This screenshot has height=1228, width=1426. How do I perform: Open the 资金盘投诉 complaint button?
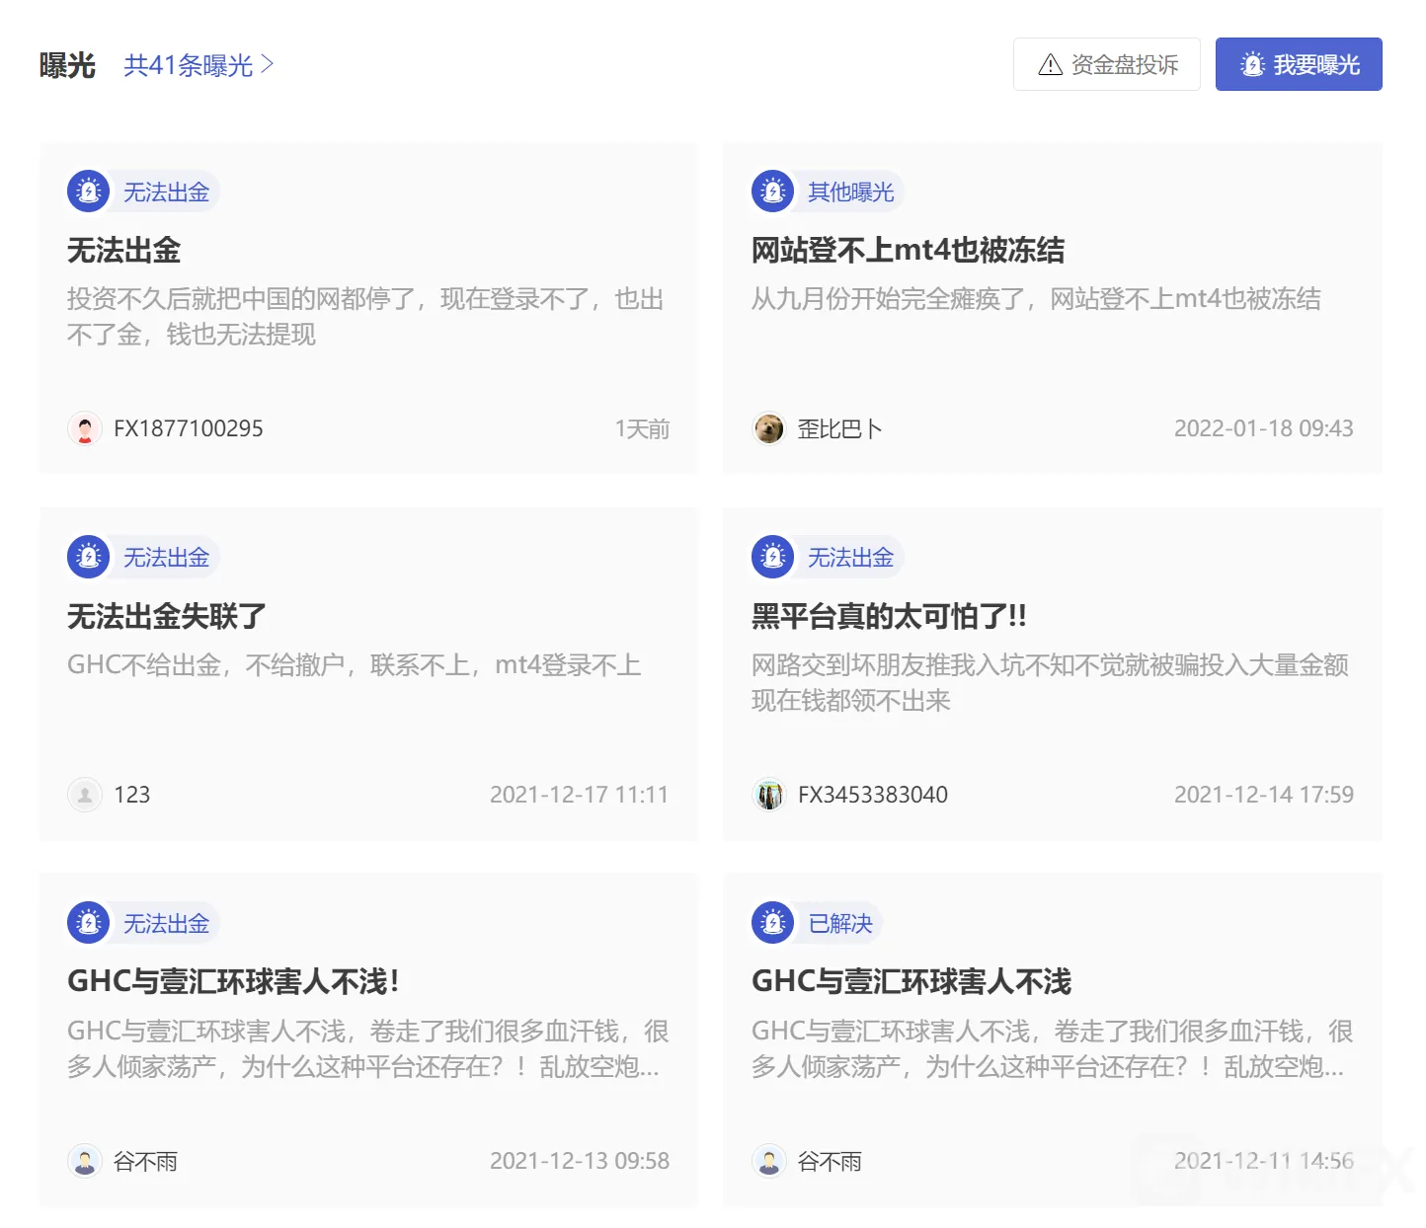1107,64
